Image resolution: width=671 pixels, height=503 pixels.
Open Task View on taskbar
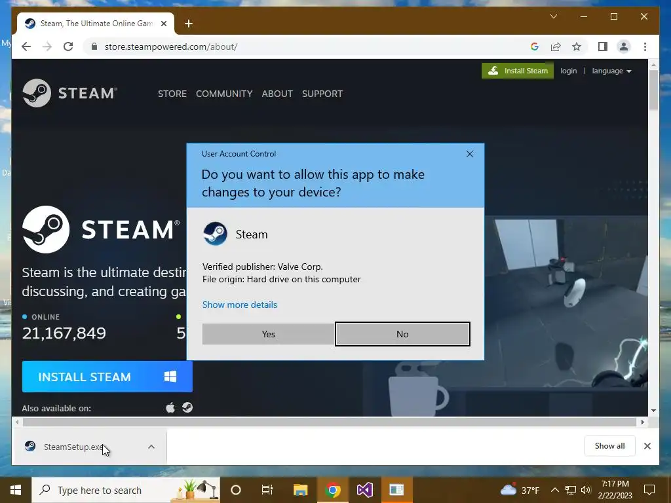pyautogui.click(x=267, y=490)
